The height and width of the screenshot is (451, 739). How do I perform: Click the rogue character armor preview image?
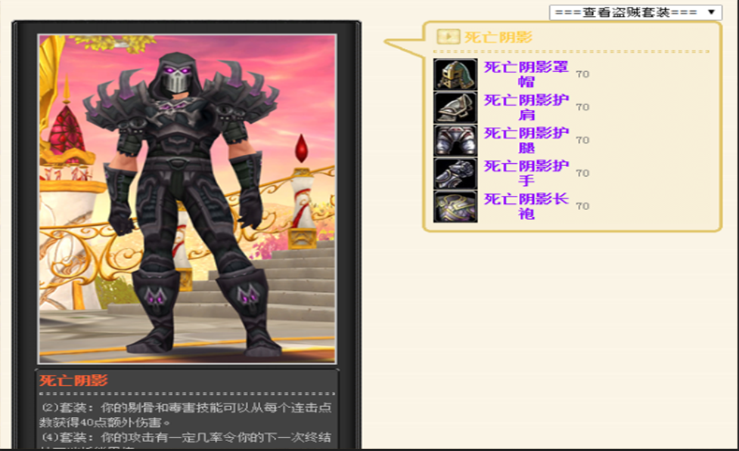pos(187,199)
